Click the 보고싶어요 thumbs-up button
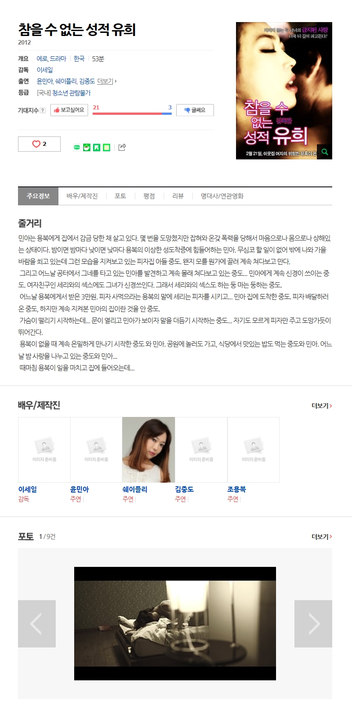The height and width of the screenshot is (706, 352). click(69, 110)
